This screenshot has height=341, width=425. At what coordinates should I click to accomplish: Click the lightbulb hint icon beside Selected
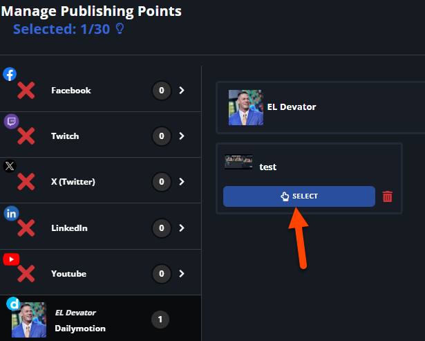120,28
